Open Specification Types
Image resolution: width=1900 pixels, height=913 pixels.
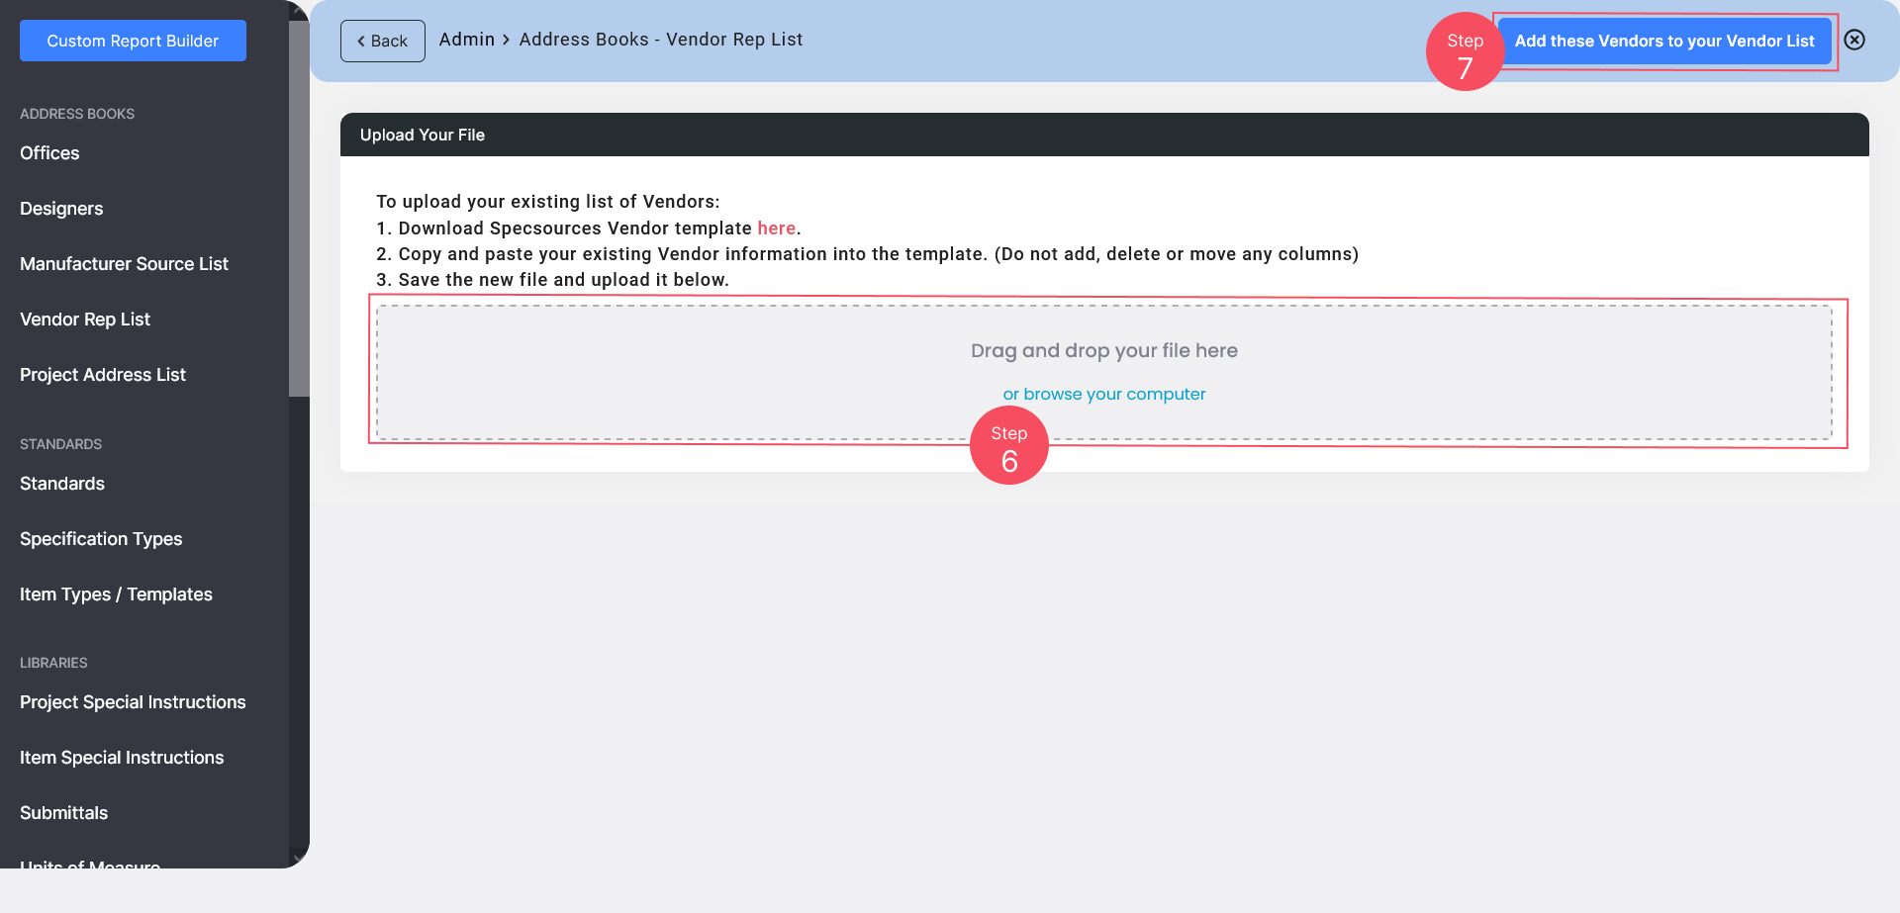coord(101,539)
